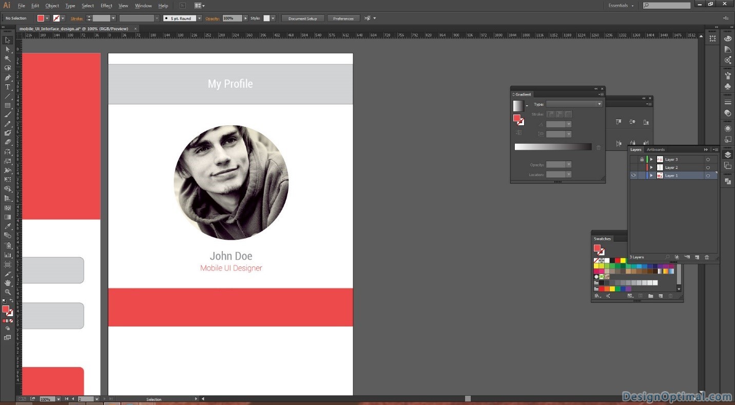
Task: Open the Stroke panel link
Action: (76, 18)
